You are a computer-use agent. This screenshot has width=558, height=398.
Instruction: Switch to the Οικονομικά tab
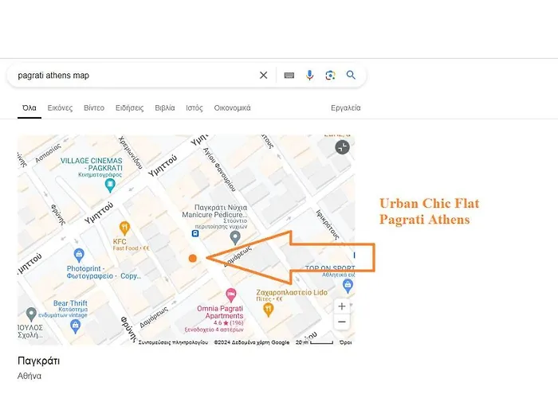coord(233,108)
